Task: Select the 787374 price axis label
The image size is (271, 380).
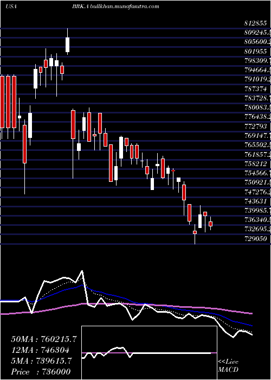Action: point(255,89)
